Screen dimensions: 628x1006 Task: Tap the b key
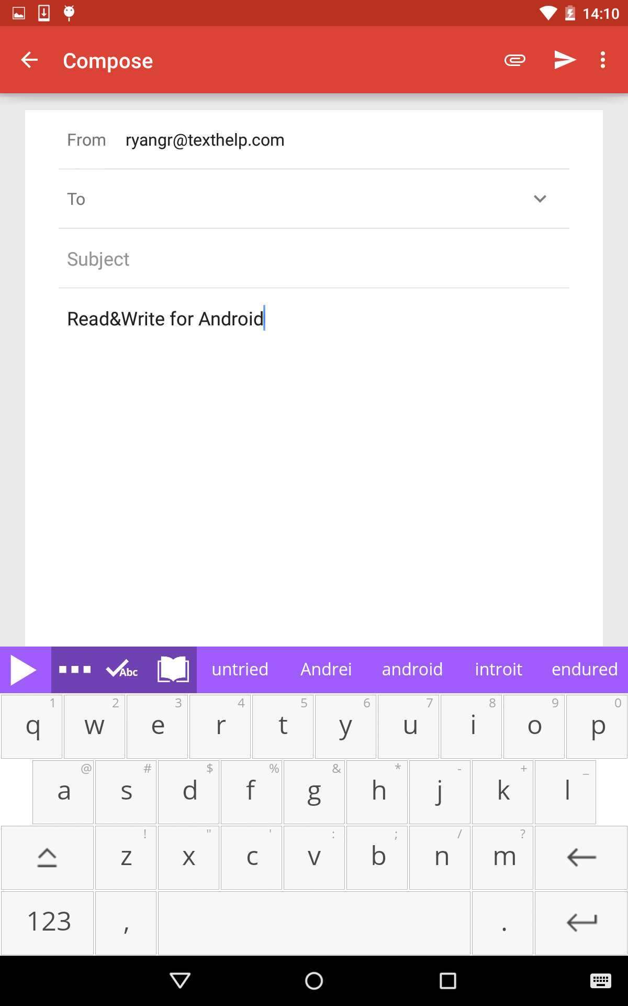pos(377,858)
